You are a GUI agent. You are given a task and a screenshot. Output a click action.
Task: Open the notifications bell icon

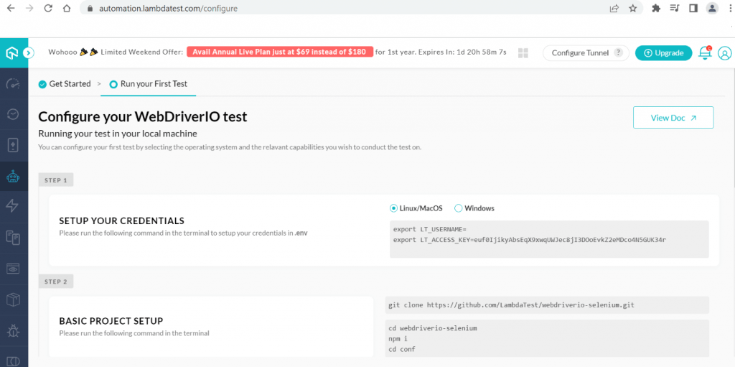coord(705,52)
